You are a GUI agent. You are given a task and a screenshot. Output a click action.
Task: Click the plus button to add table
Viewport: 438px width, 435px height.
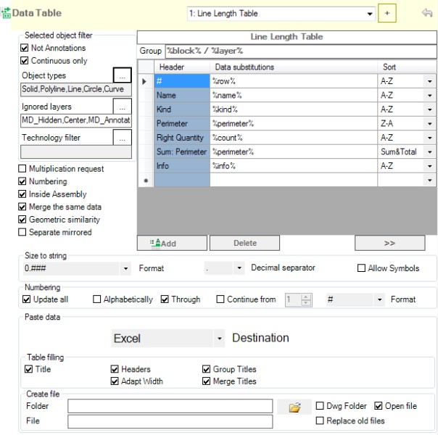coord(387,13)
